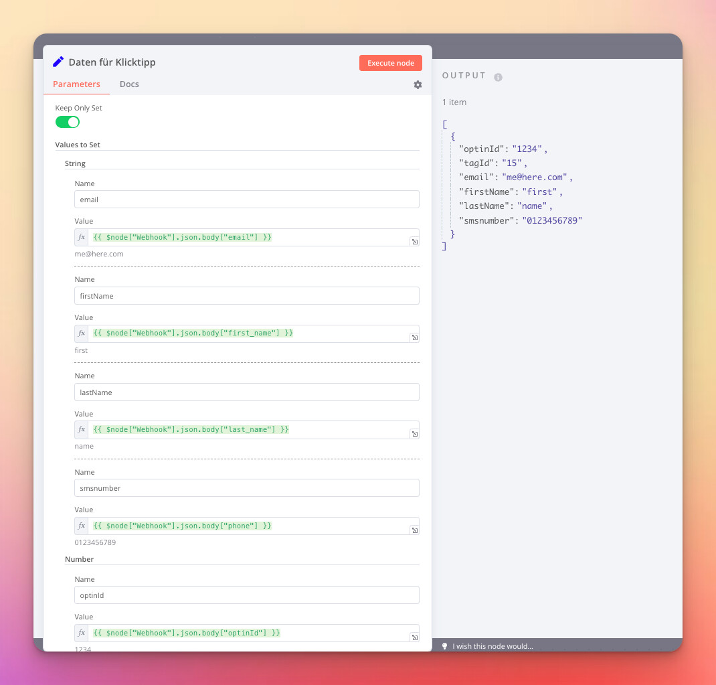Click fx icon of phone expression
Image resolution: width=716 pixels, height=685 pixels.
click(x=81, y=526)
